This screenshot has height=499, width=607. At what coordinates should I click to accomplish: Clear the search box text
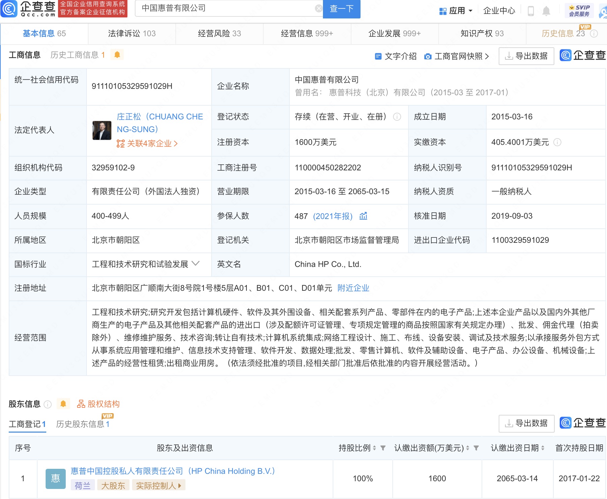tap(318, 9)
